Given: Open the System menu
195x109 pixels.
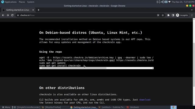Looking at the screenshot, I should point(31,2).
